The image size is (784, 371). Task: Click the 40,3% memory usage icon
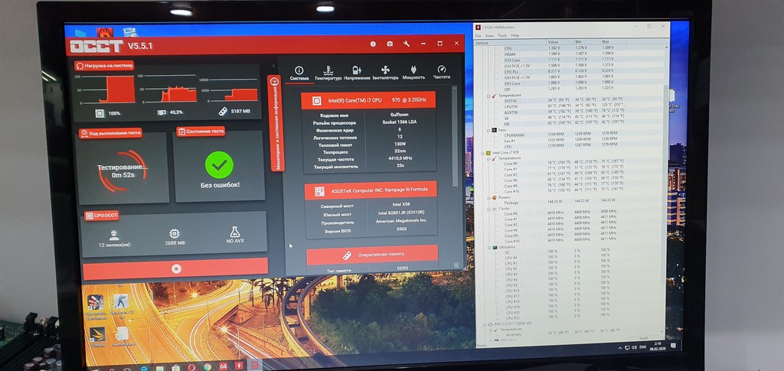tap(162, 113)
